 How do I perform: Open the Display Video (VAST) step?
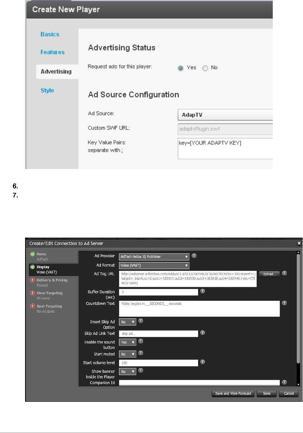[53, 269]
